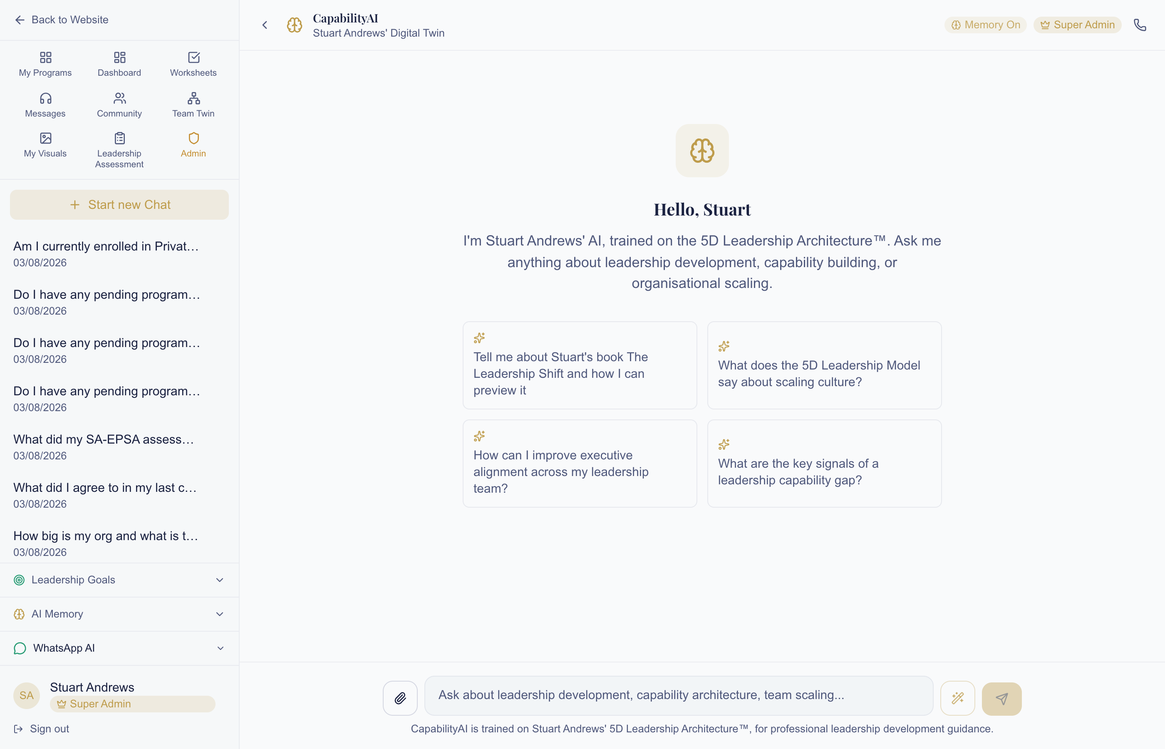The width and height of the screenshot is (1165, 749).
Task: Open the Admin shield section
Action: [193, 145]
